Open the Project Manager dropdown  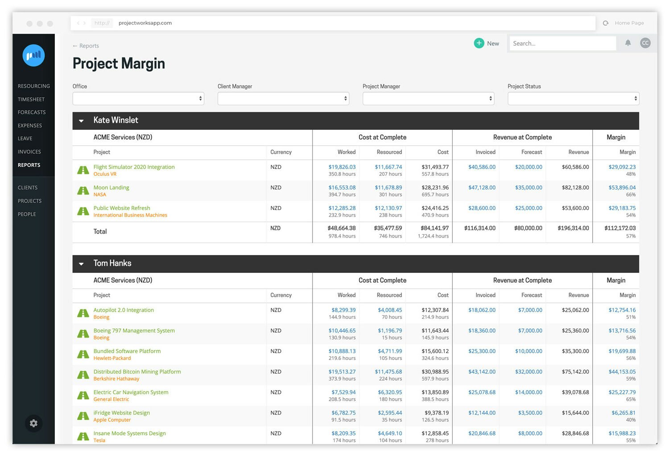tap(428, 99)
